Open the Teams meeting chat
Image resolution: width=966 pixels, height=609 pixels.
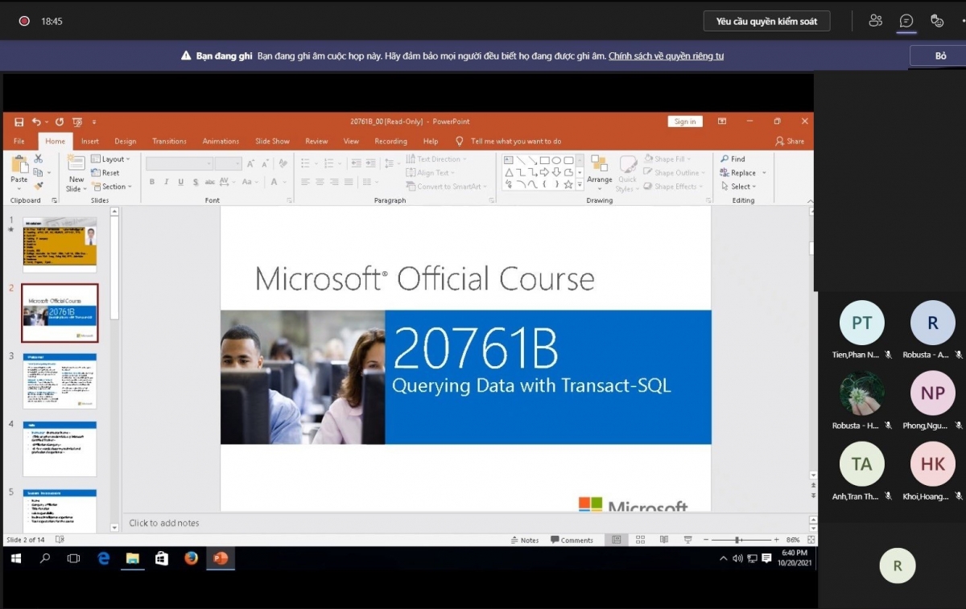coord(906,21)
